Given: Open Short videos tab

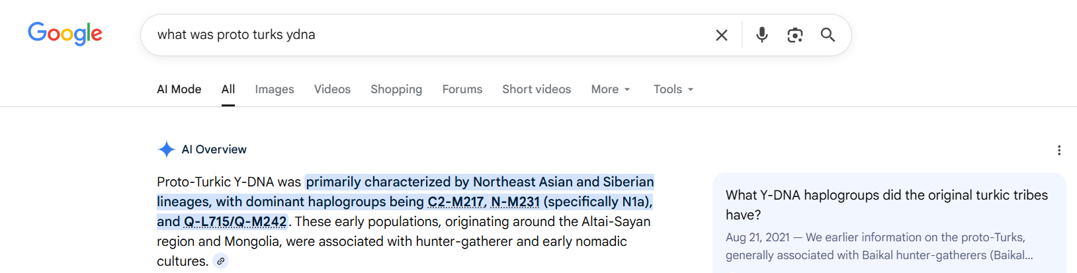Looking at the screenshot, I should (536, 89).
